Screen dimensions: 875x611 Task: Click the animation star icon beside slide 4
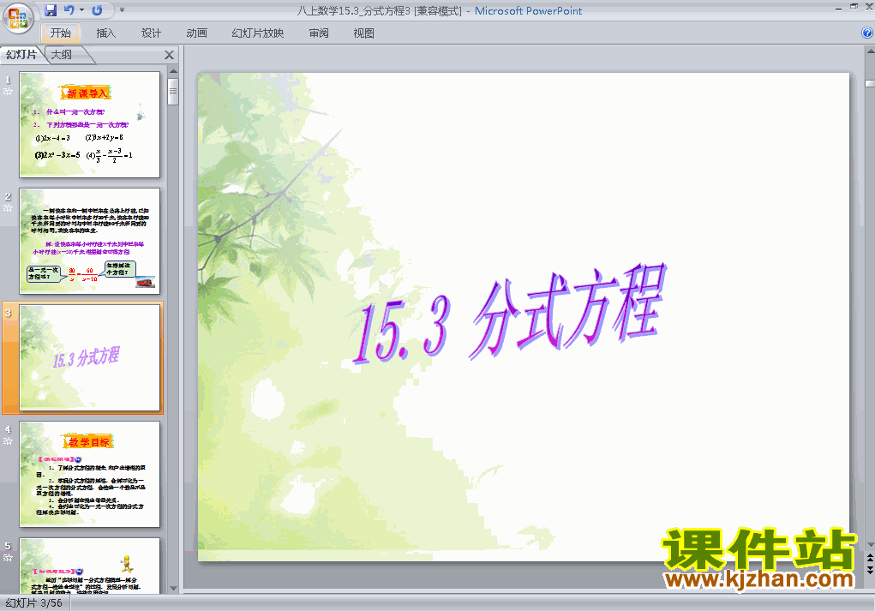click(x=8, y=441)
